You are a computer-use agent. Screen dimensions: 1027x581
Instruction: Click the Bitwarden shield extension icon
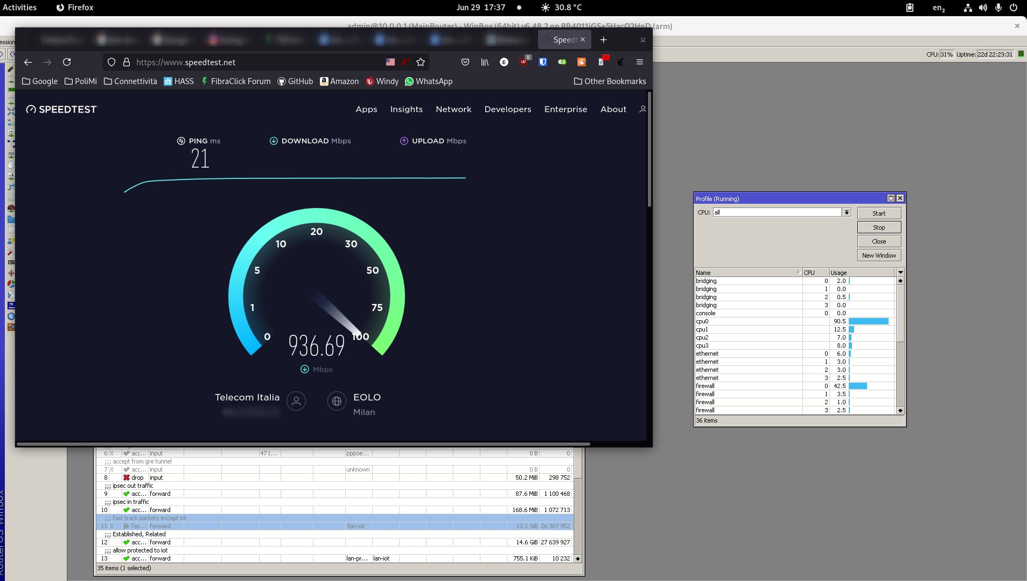543,62
